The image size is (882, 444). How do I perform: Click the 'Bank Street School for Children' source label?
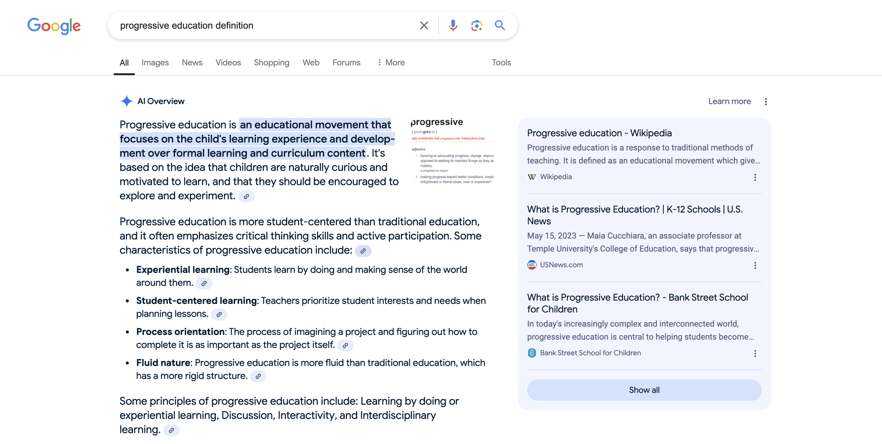[x=590, y=353]
